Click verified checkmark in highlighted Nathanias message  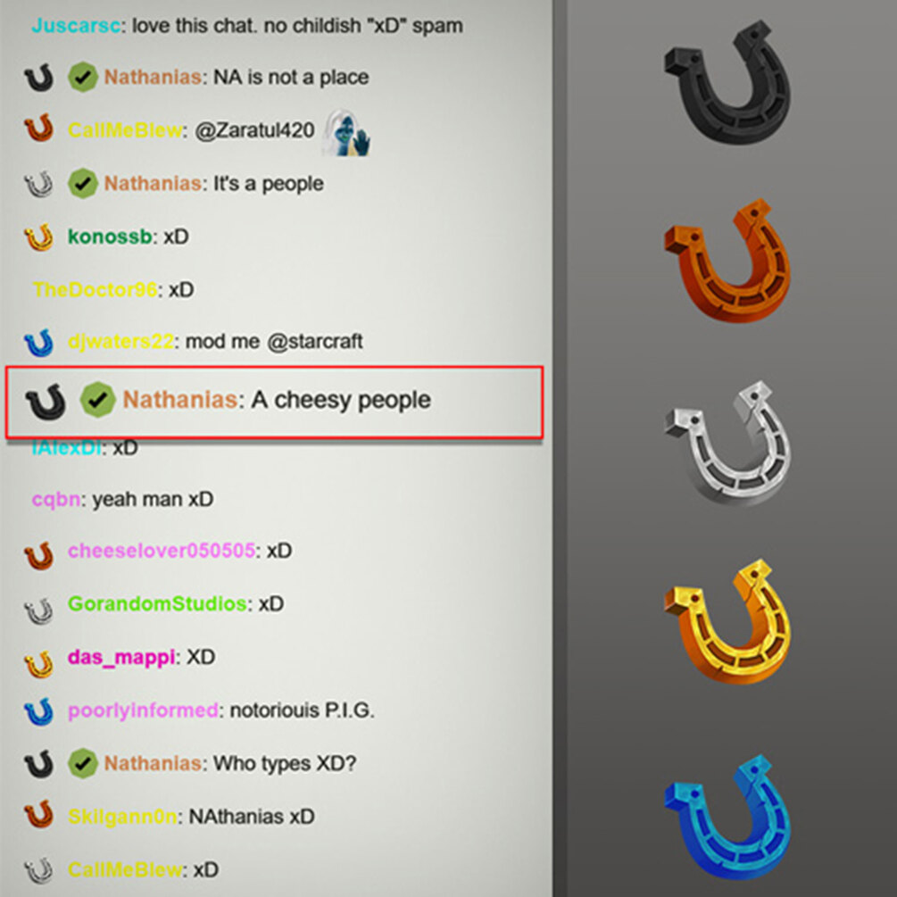pos(97,399)
